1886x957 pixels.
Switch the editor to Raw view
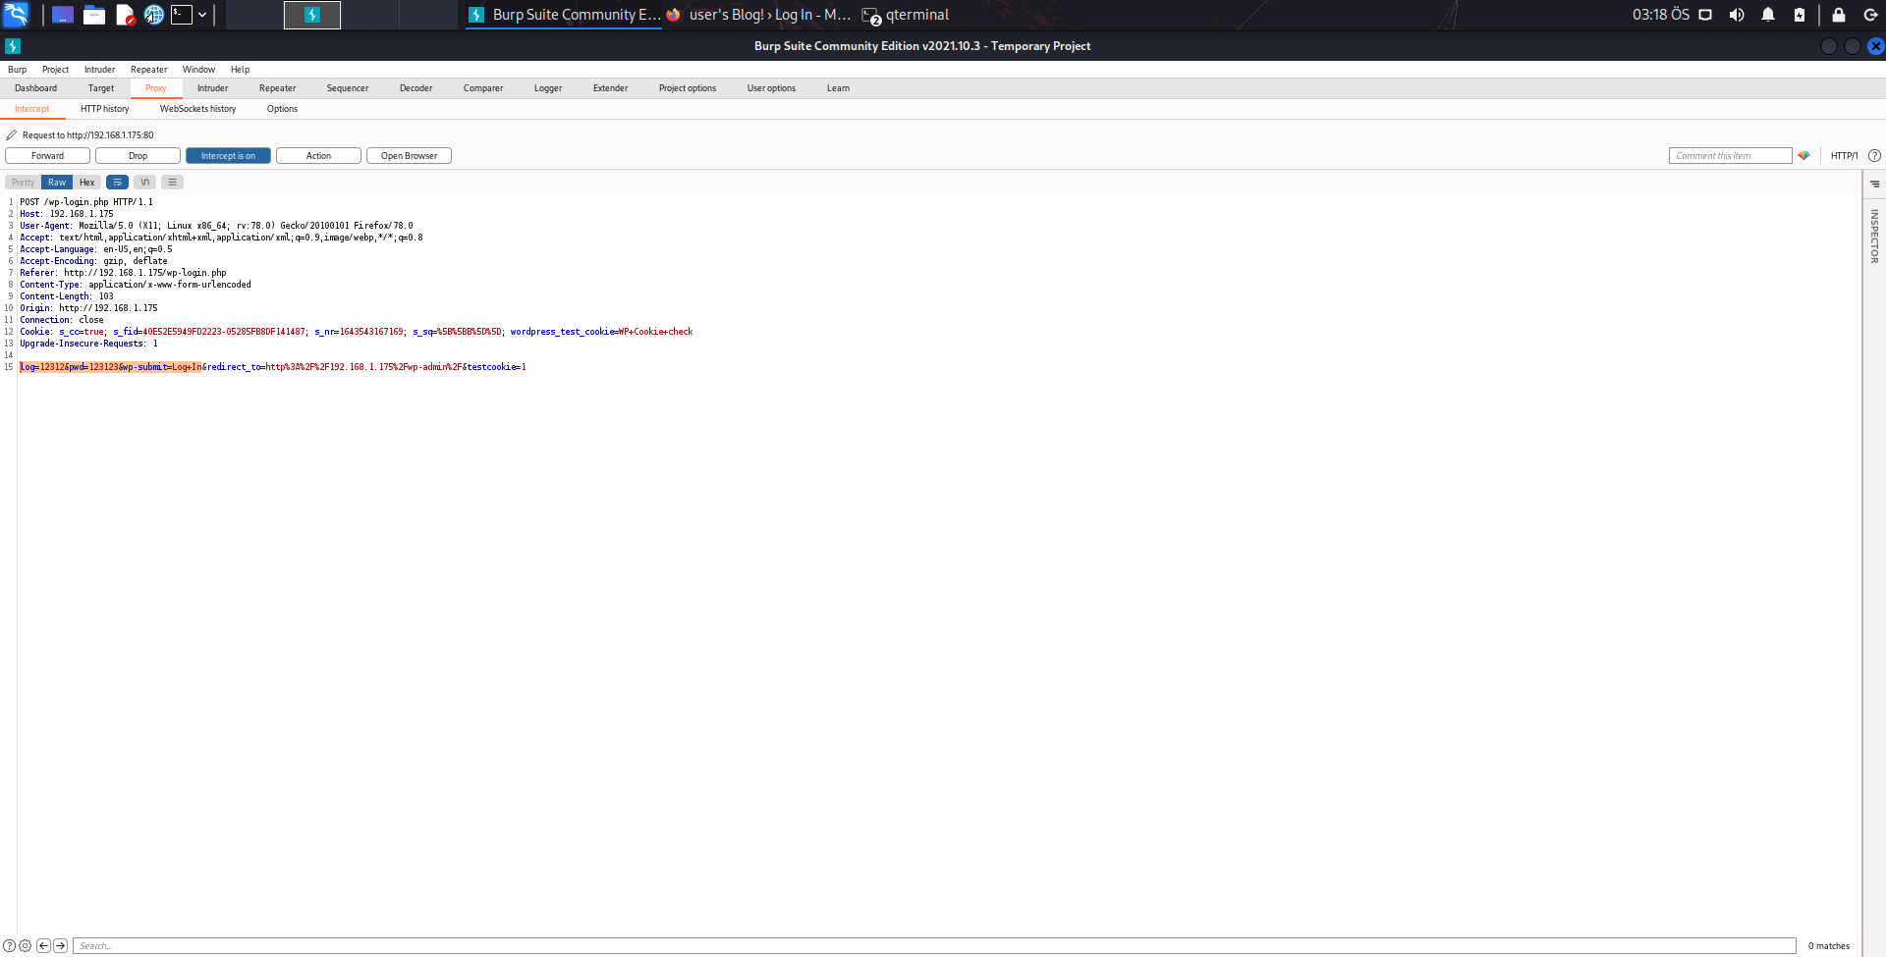pos(57,183)
